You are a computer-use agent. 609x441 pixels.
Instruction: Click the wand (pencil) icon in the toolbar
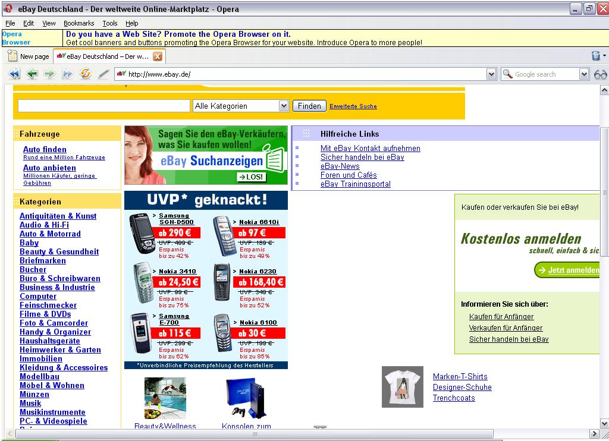pyautogui.click(x=103, y=74)
